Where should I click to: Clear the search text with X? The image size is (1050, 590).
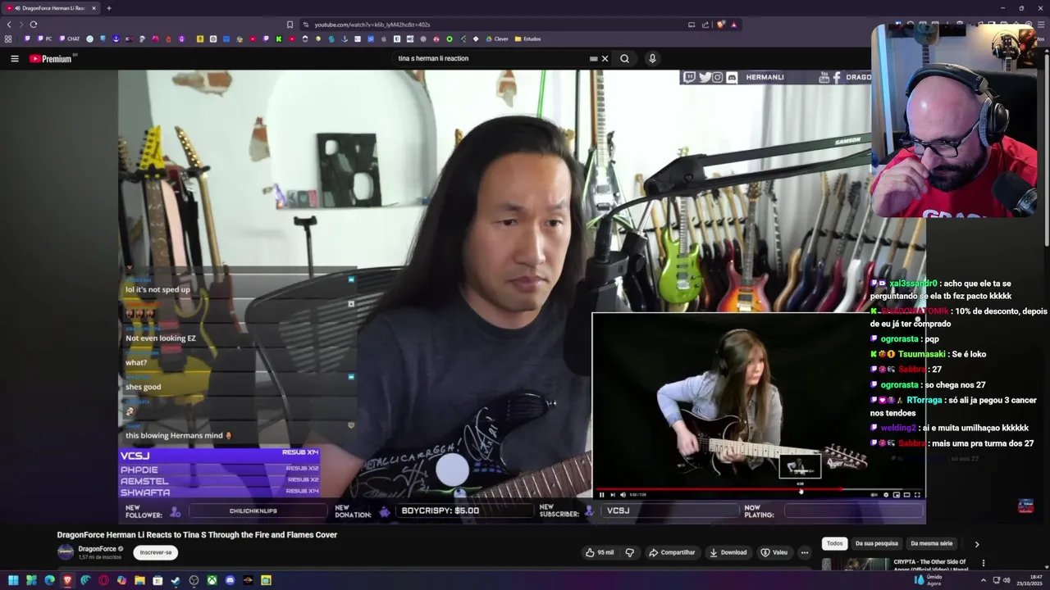click(605, 58)
